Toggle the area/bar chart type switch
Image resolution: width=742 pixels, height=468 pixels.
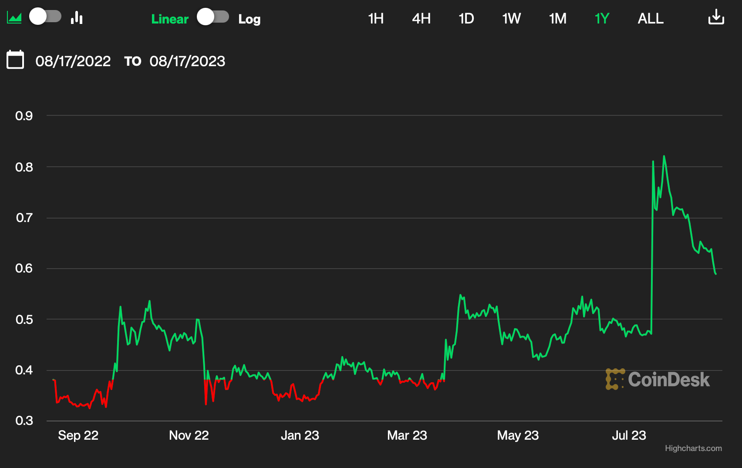pos(45,17)
